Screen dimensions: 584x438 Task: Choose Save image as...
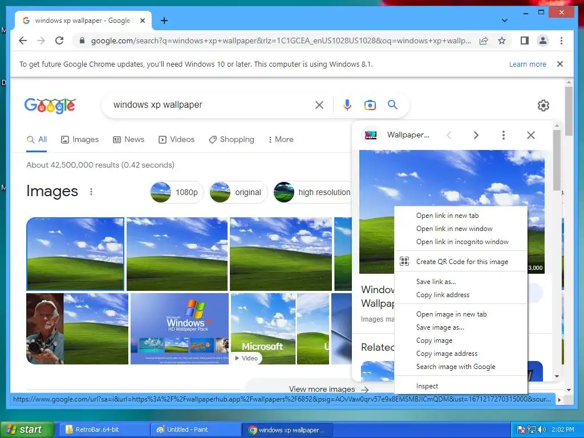[461, 327]
